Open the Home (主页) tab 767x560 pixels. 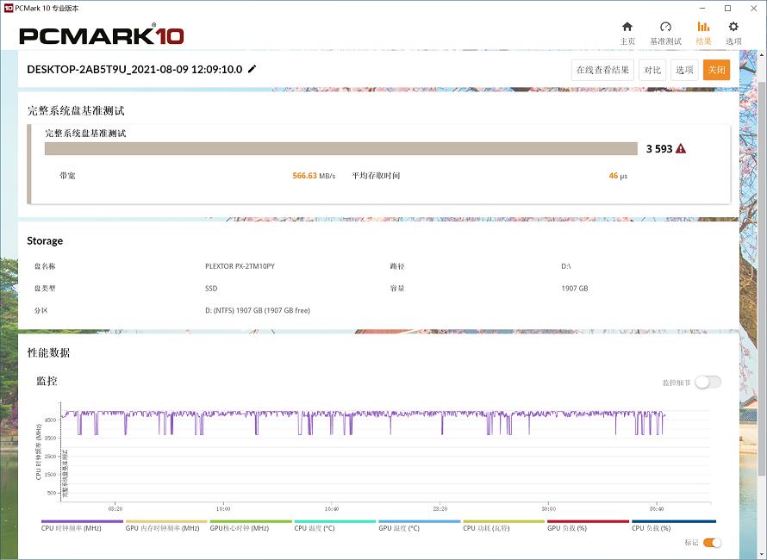pyautogui.click(x=627, y=34)
